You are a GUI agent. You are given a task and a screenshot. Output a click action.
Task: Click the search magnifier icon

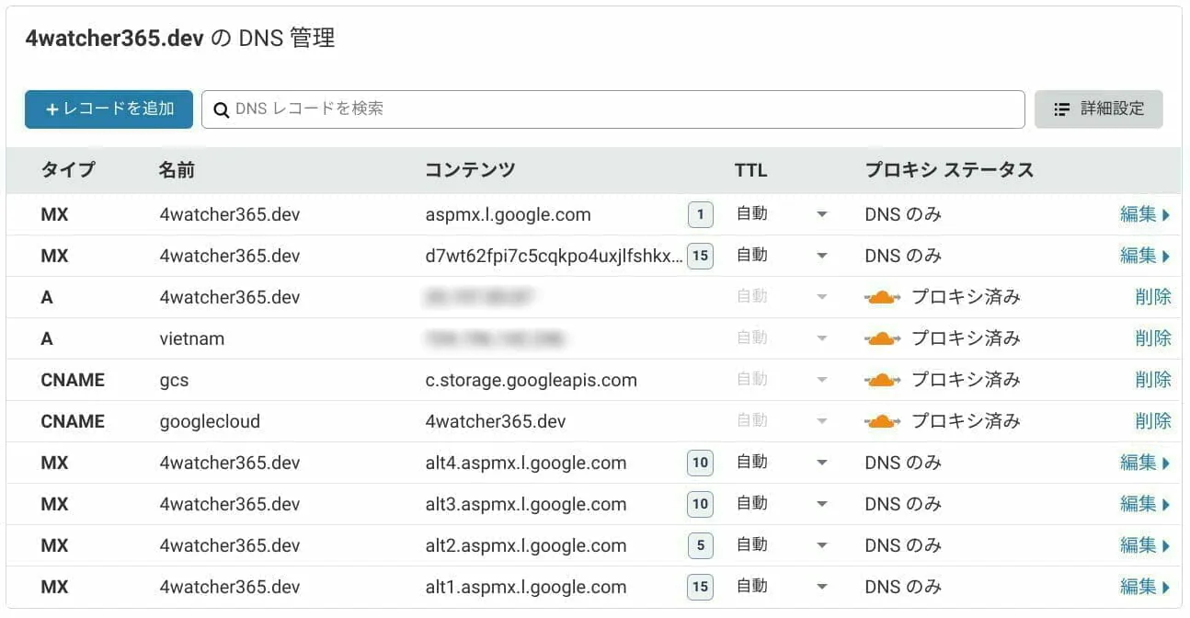click(221, 109)
